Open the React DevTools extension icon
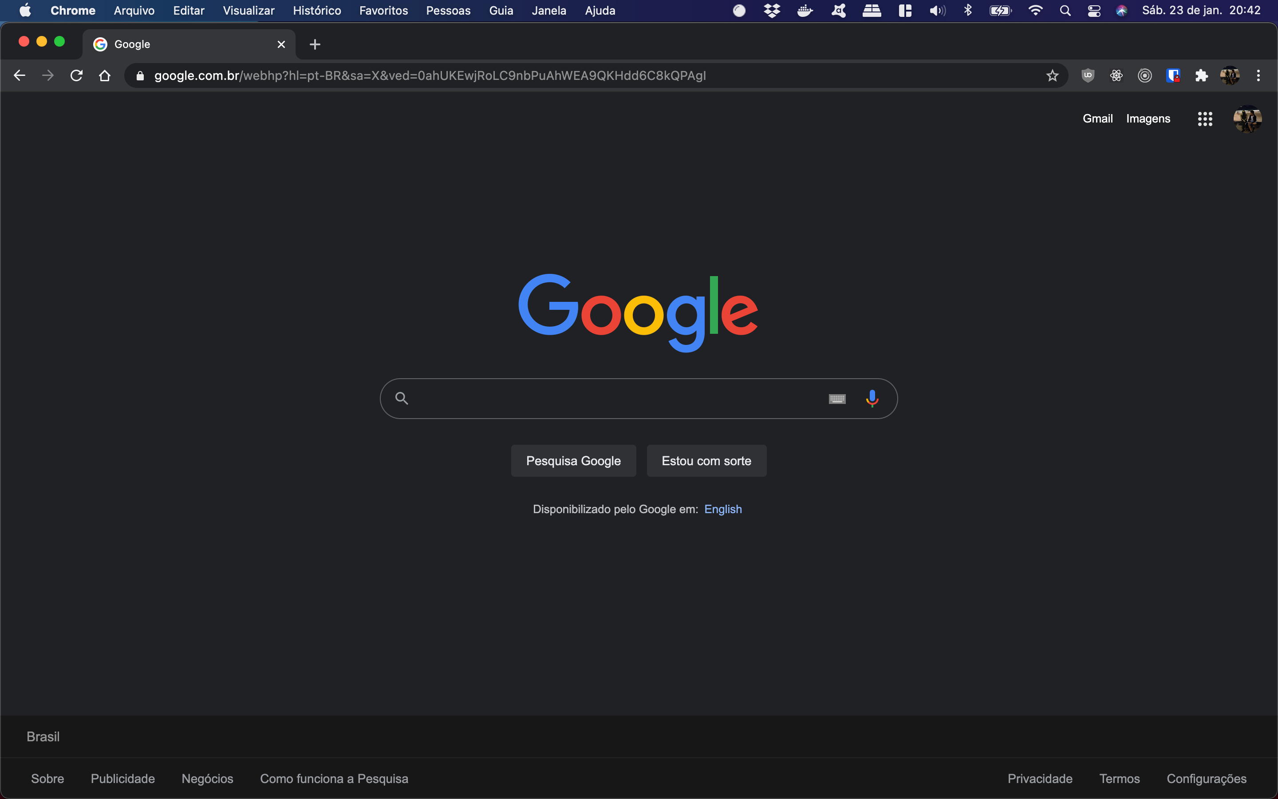Viewport: 1278px width, 799px height. point(1116,75)
